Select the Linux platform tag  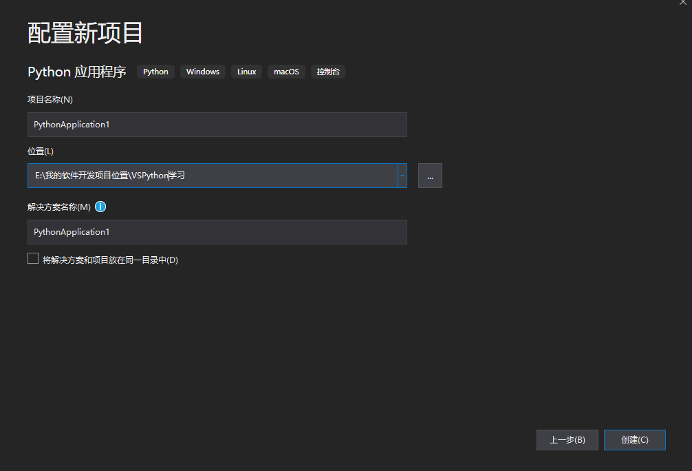click(246, 72)
